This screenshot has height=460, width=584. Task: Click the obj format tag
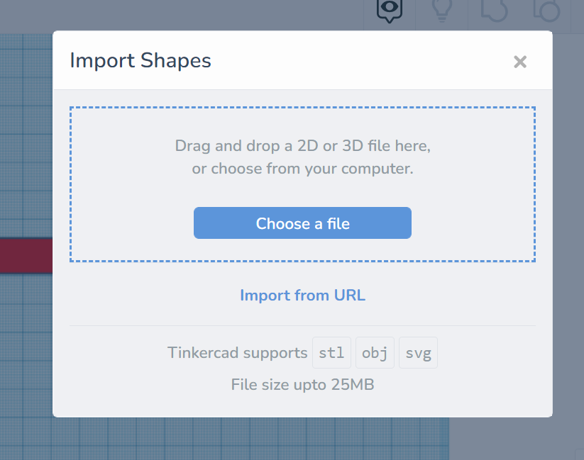[x=375, y=353]
